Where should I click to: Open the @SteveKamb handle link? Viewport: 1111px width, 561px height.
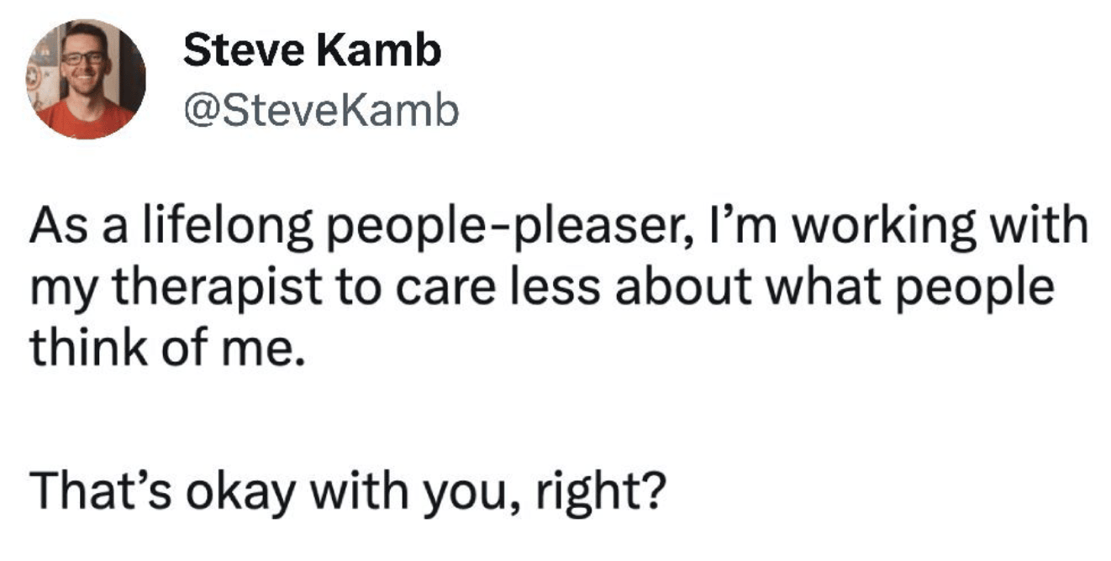click(321, 109)
